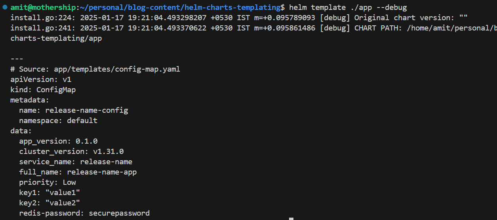Click the 'priority: Low' entry
The width and height of the screenshot is (497, 220).
(48, 182)
